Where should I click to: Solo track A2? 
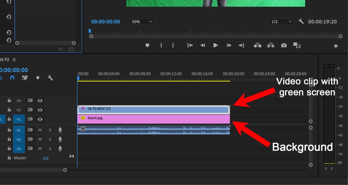click(x=50, y=139)
